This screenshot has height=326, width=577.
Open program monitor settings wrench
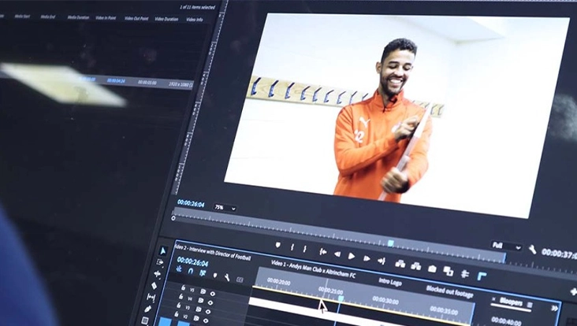tap(533, 250)
